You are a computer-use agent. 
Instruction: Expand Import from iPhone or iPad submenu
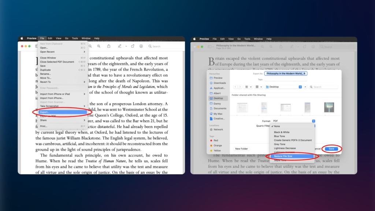pos(62,94)
